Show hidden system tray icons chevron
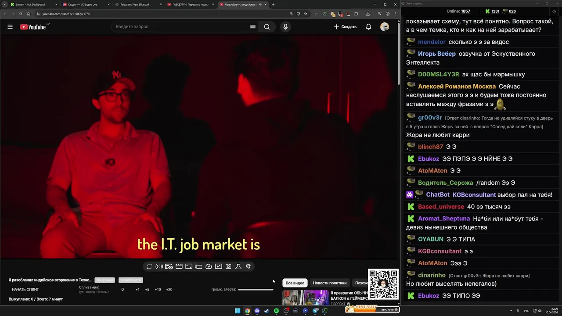The width and height of the screenshot is (562, 316). [511, 311]
